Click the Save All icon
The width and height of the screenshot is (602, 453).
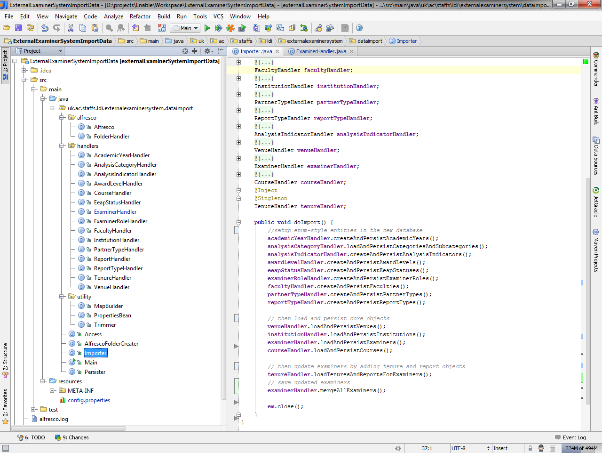click(18, 27)
